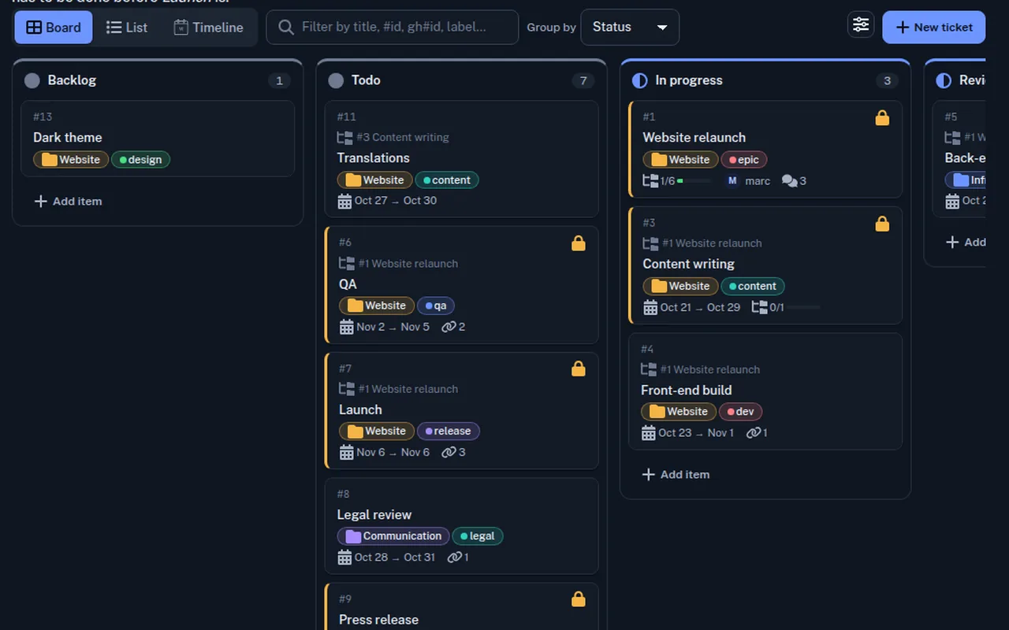Click the legal label on Legal review
Viewport: 1009px width, 630px height.
pyautogui.click(x=478, y=536)
